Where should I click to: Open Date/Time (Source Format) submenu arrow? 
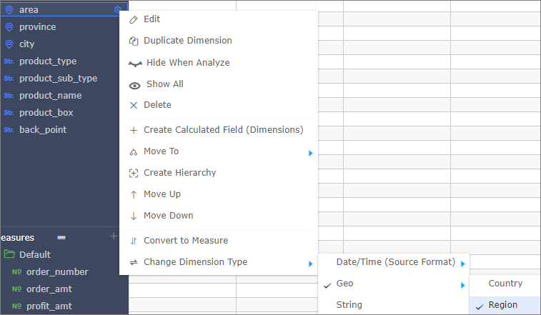coord(462,264)
